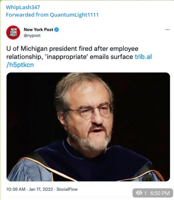Click the blue verified badge
The width and height of the screenshot is (174, 200).
[x=56, y=30]
